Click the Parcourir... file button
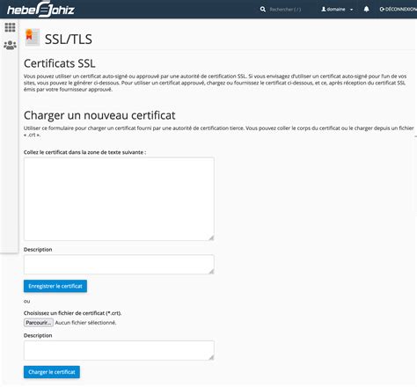The height and width of the screenshot is (387, 417). pos(39,323)
